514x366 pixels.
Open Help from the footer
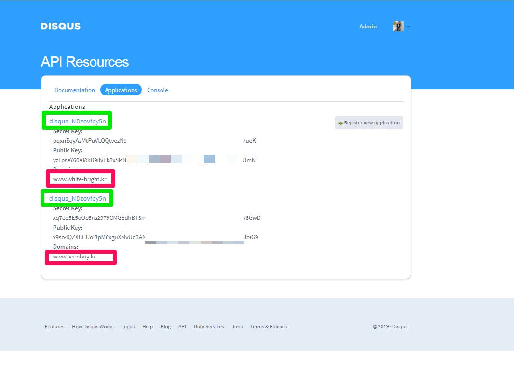pyautogui.click(x=148, y=327)
